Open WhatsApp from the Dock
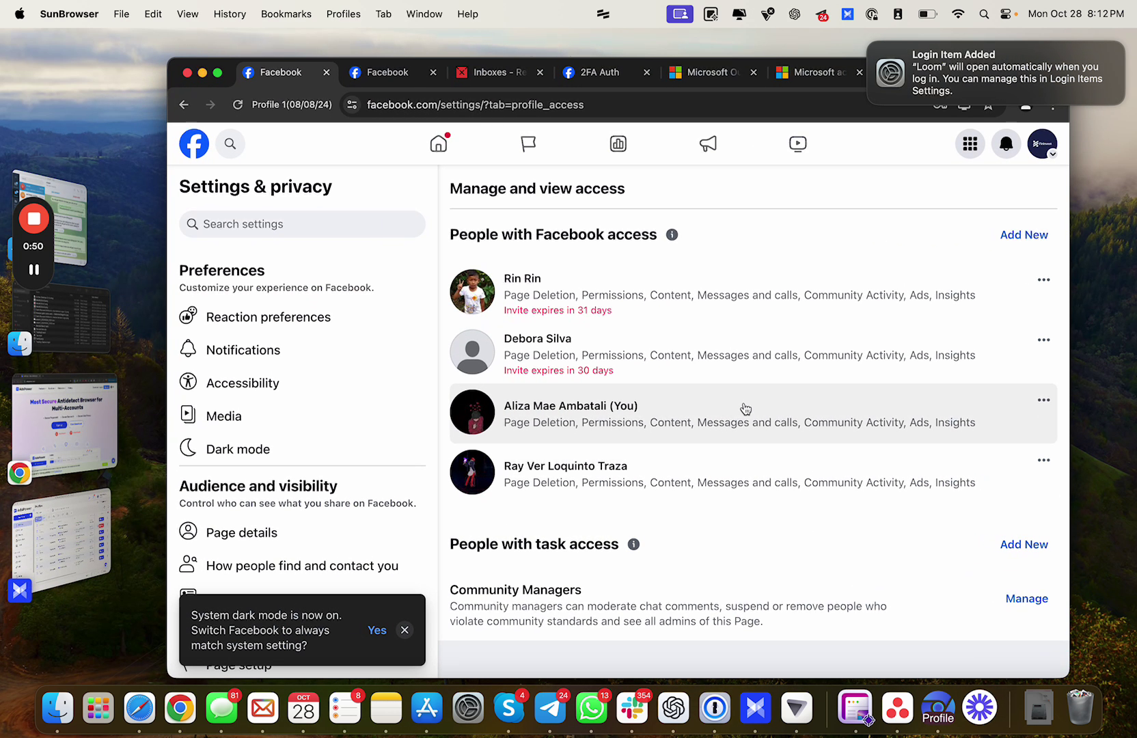 pyautogui.click(x=591, y=708)
